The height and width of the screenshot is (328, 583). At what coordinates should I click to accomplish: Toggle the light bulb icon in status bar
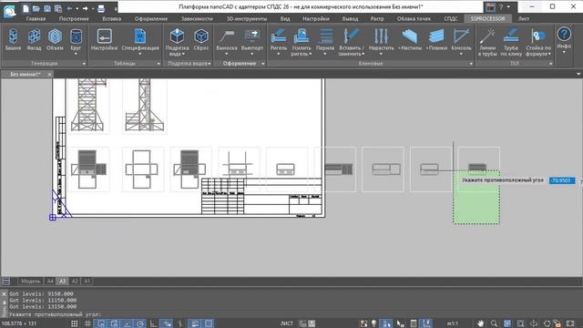coord(374,323)
